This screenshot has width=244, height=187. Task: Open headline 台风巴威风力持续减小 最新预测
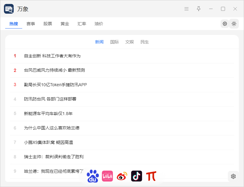[54, 70]
